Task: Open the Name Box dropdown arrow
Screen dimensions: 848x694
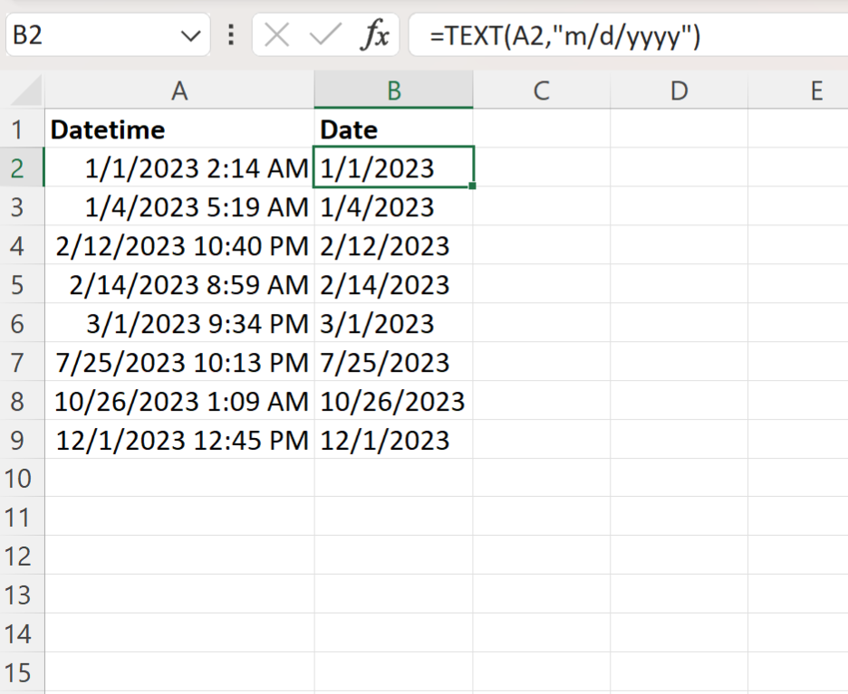Action: tap(191, 34)
